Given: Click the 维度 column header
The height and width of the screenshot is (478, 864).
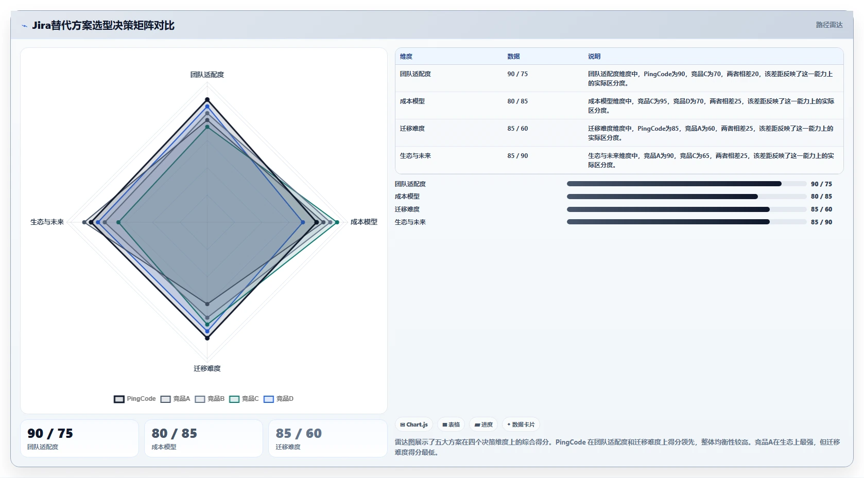Looking at the screenshot, I should (x=406, y=57).
